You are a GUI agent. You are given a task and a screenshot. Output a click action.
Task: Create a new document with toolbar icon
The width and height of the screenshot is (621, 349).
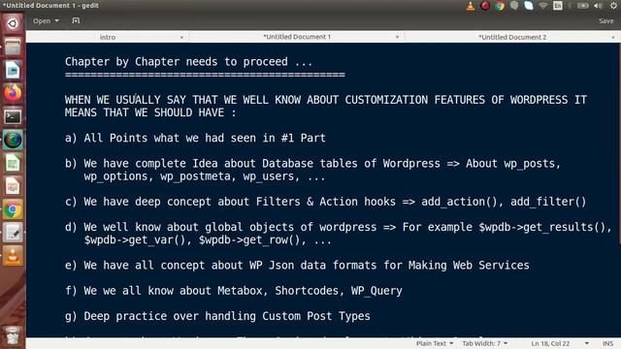click(76, 20)
